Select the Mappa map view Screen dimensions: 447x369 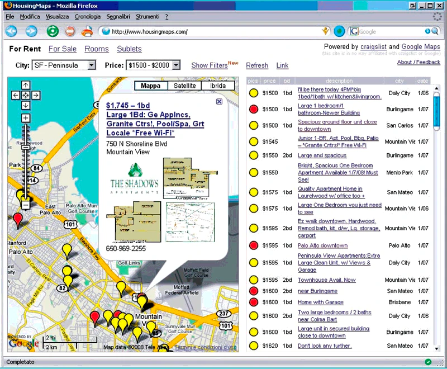click(151, 86)
